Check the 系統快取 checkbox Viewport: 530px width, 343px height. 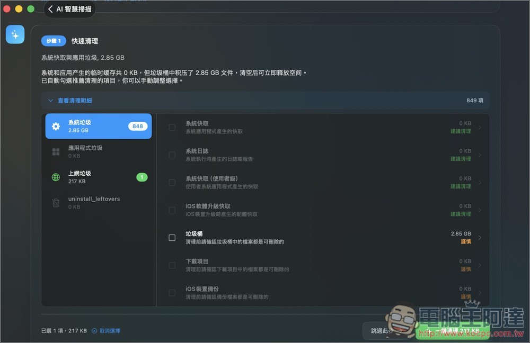pos(172,127)
